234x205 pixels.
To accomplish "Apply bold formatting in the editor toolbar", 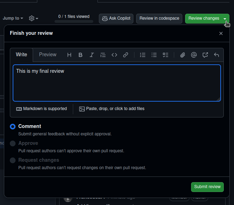I will pyautogui.click(x=81, y=55).
